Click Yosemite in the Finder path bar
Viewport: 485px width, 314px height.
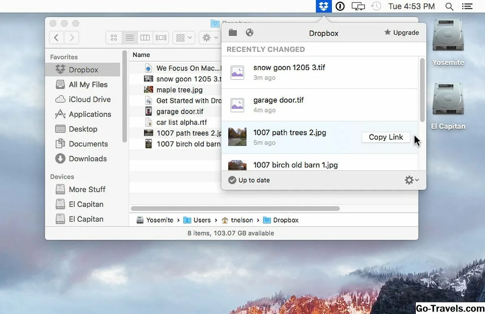point(155,220)
